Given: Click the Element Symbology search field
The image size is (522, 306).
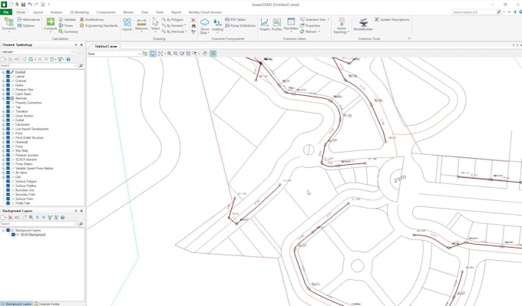Looking at the screenshot, I should (39, 66).
